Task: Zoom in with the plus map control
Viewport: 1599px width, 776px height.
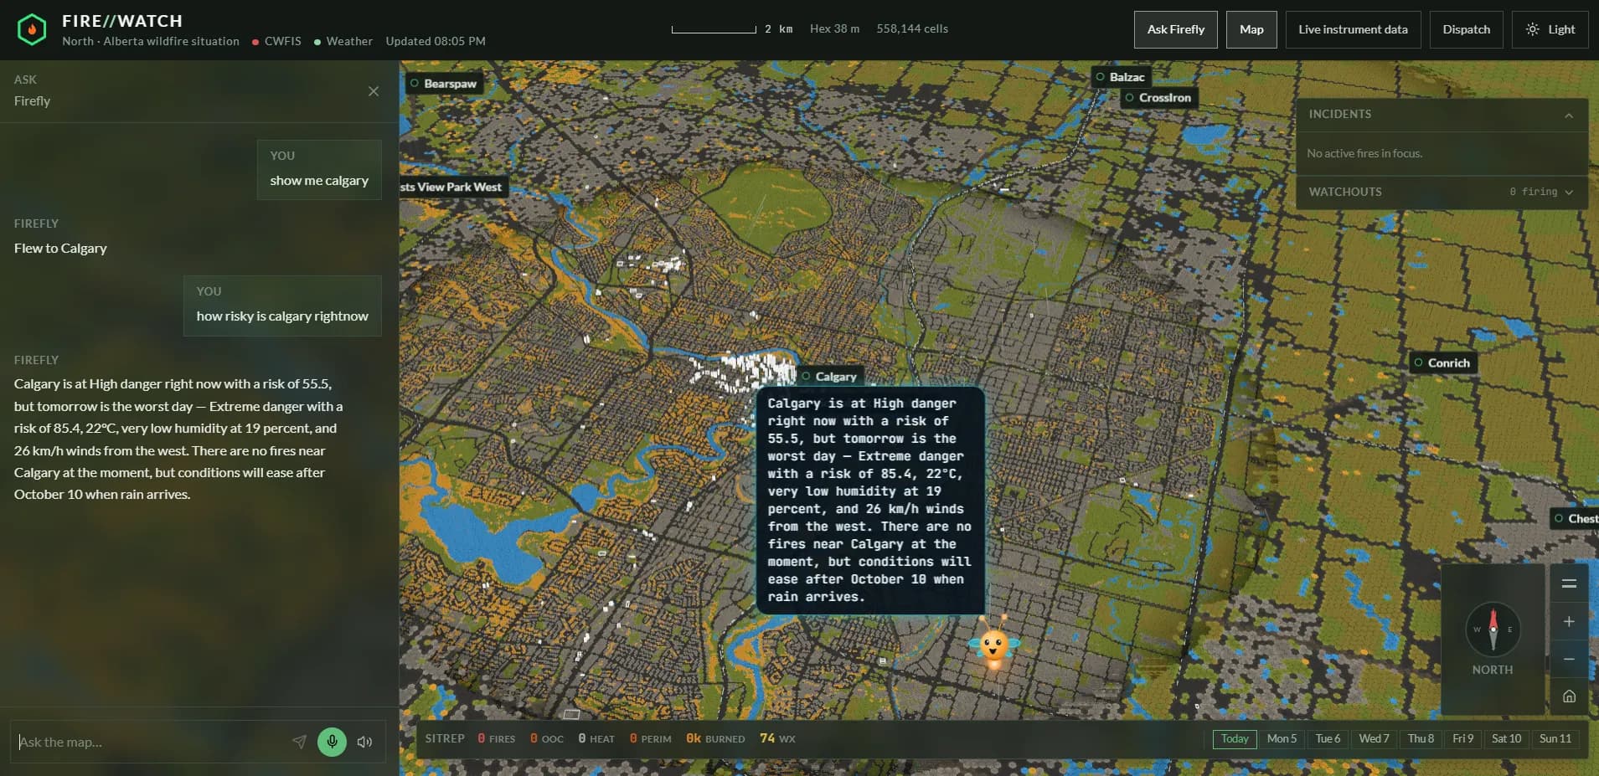Action: click(1569, 621)
